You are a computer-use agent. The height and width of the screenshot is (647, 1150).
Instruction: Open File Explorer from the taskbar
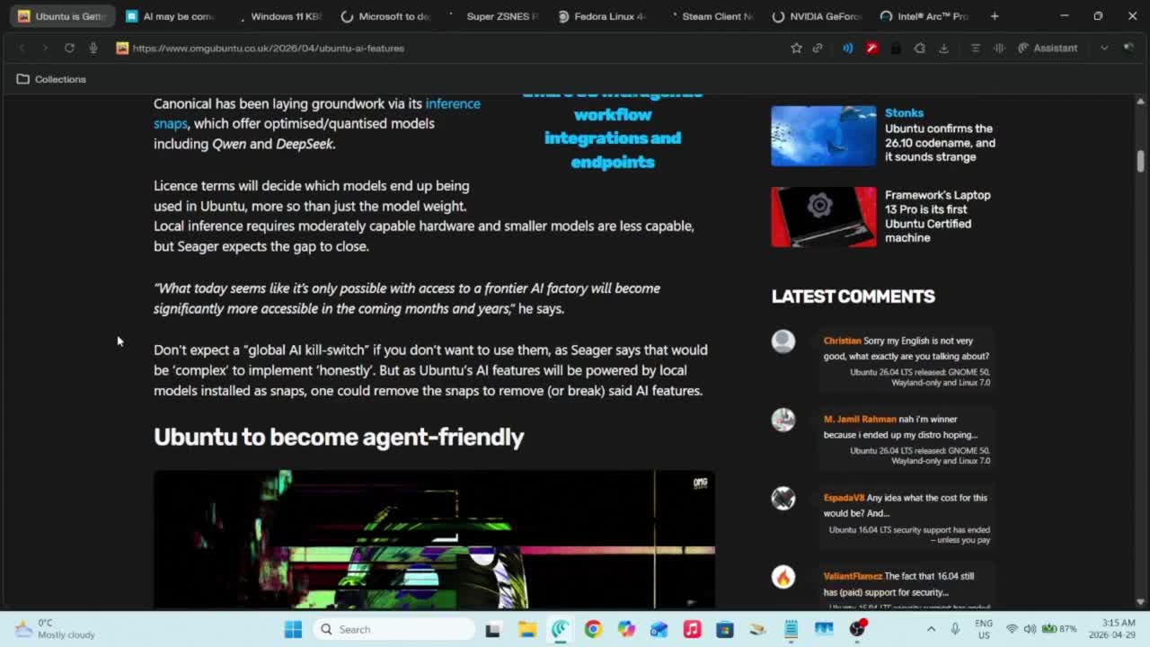click(526, 630)
